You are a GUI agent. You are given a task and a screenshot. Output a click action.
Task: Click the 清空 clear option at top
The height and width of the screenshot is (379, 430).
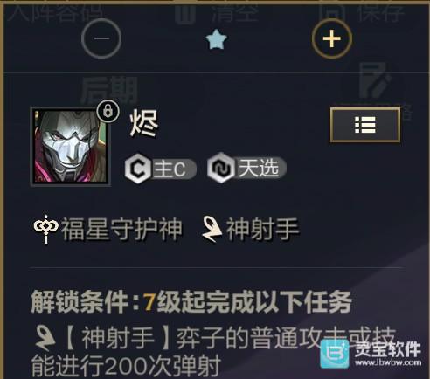tap(217, 13)
